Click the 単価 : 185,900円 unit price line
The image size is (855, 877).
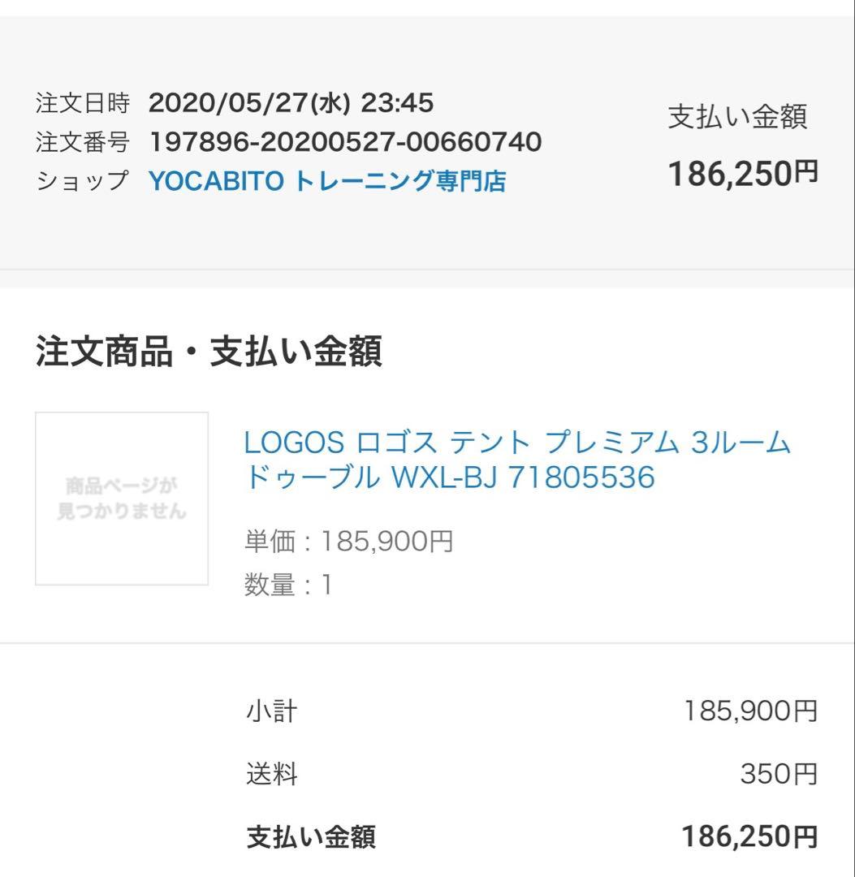point(348,541)
